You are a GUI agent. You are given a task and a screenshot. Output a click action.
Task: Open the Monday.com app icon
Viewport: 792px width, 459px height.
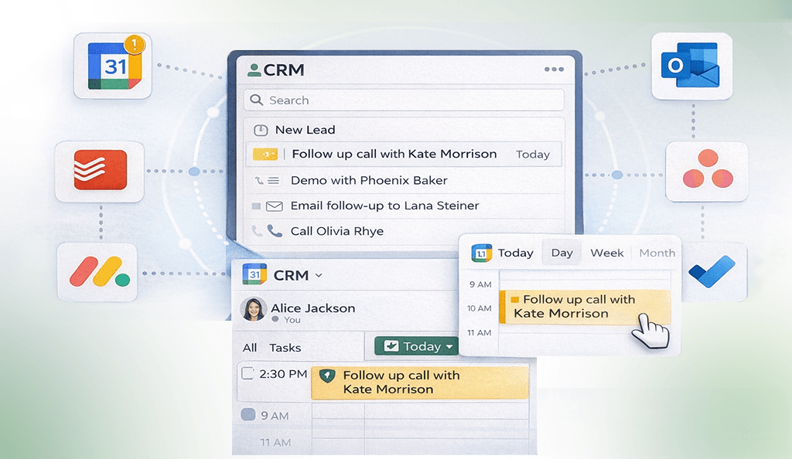coord(97,273)
